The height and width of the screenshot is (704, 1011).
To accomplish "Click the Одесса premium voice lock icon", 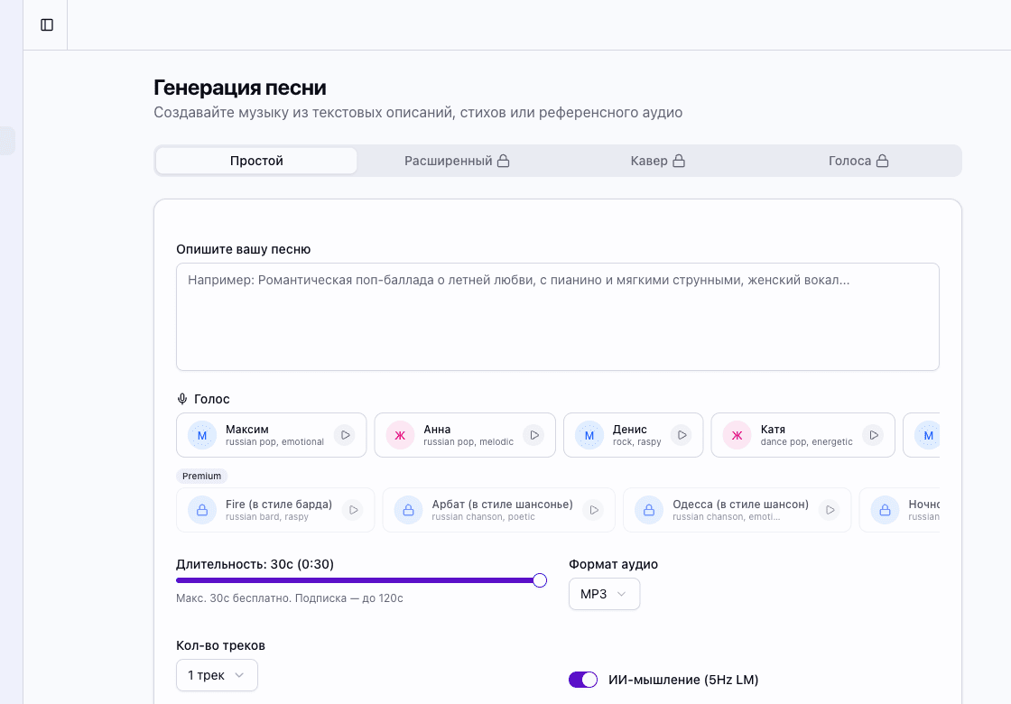I will point(649,510).
